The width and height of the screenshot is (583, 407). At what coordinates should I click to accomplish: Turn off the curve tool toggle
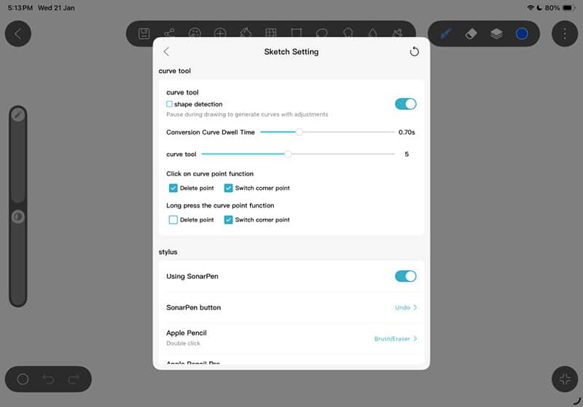[405, 104]
